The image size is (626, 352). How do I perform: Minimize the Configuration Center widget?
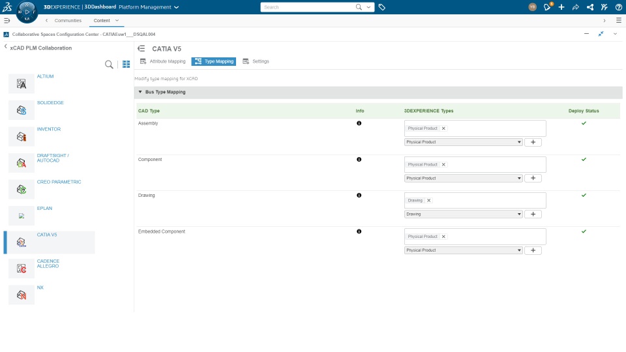click(586, 34)
